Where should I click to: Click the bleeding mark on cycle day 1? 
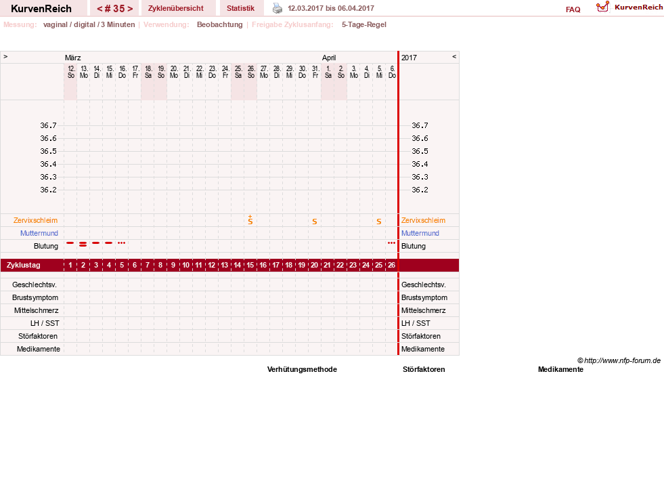(x=70, y=243)
